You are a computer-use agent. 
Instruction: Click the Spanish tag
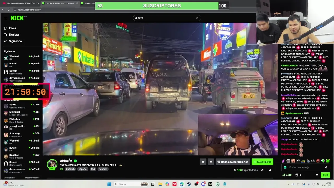[70, 169]
